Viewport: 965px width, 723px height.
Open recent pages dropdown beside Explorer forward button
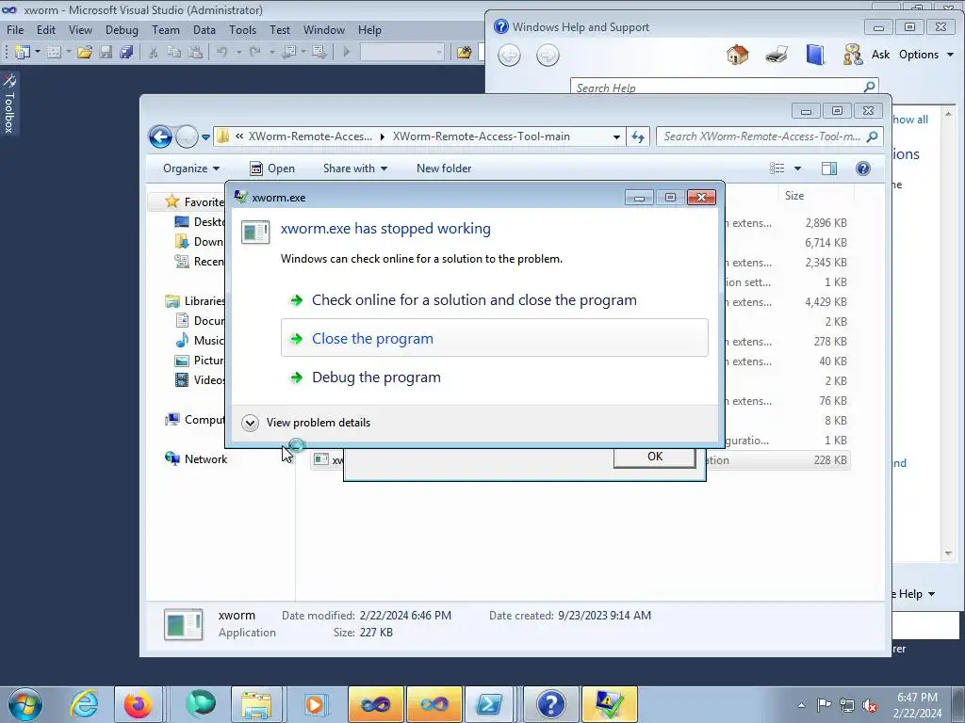point(205,137)
